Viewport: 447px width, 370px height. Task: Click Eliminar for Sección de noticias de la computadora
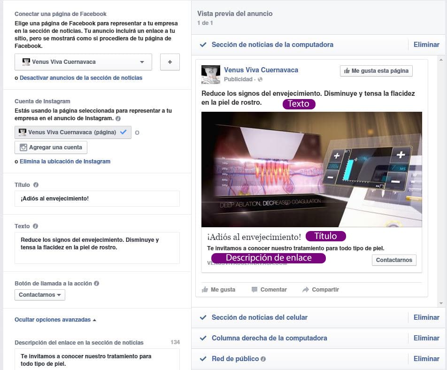[426, 45]
